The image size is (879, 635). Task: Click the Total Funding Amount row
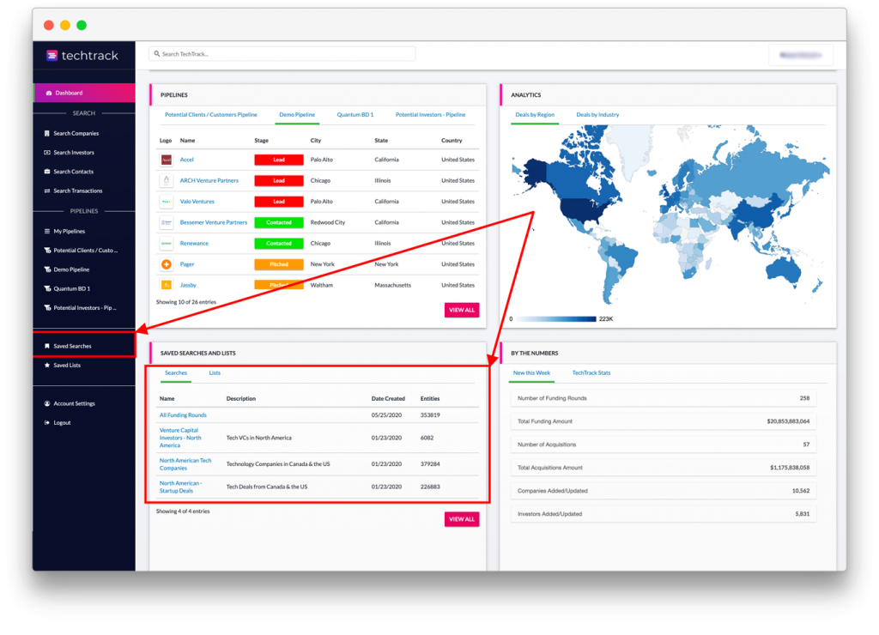pos(664,421)
